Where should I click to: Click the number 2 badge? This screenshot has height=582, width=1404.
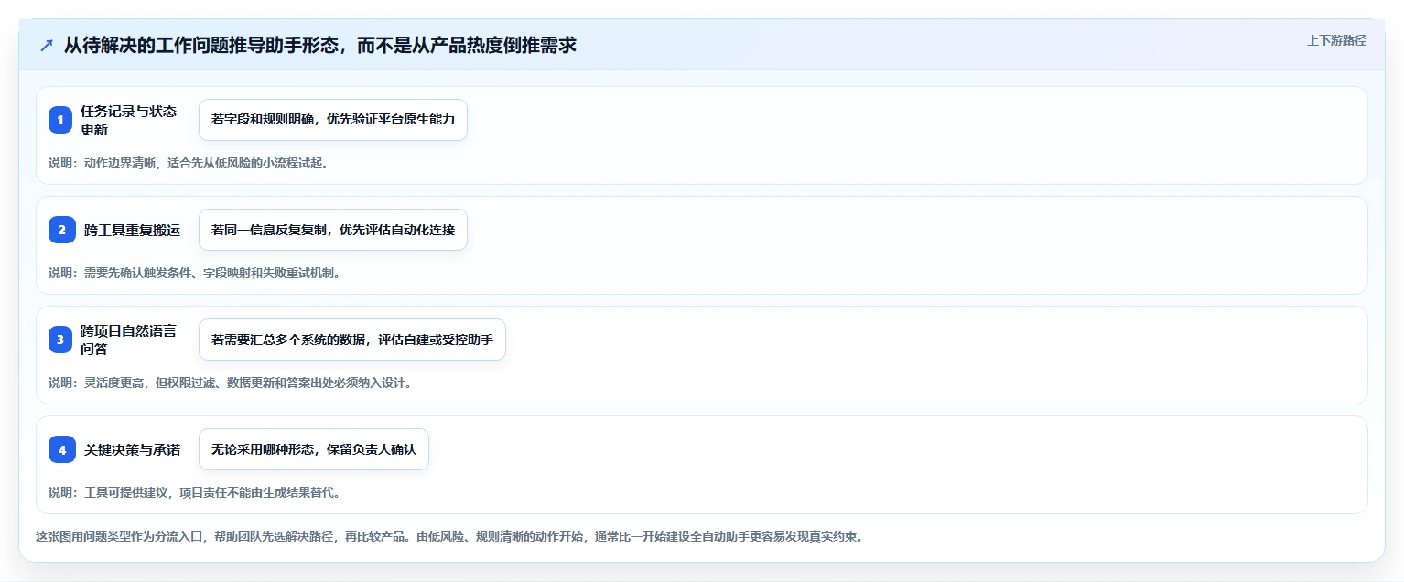tap(62, 230)
